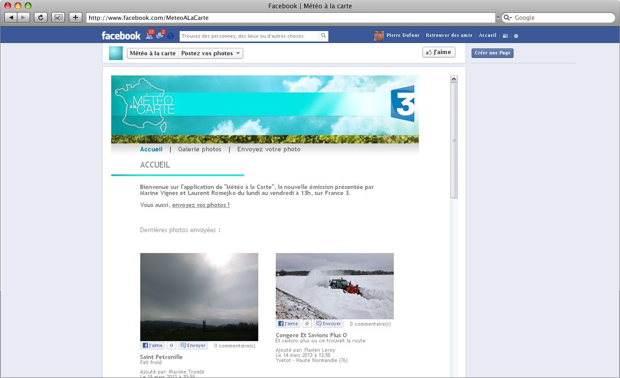Click the browser address bar
Viewport: 620px width, 378px height.
click(x=291, y=17)
